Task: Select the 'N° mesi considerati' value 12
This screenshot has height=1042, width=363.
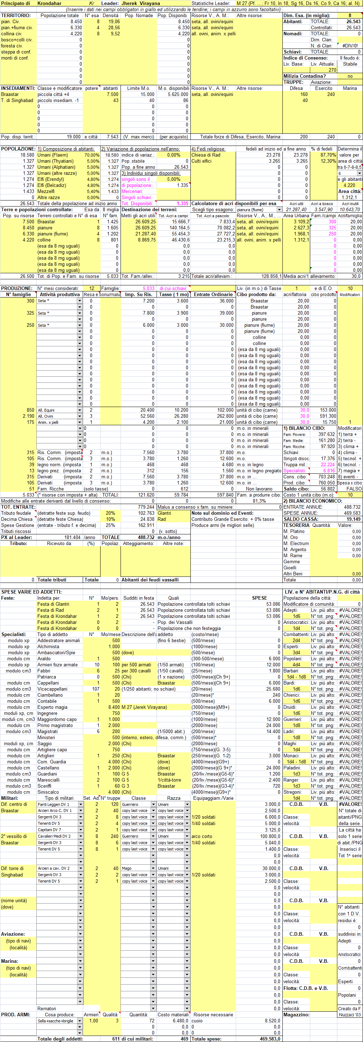Action: [92, 288]
